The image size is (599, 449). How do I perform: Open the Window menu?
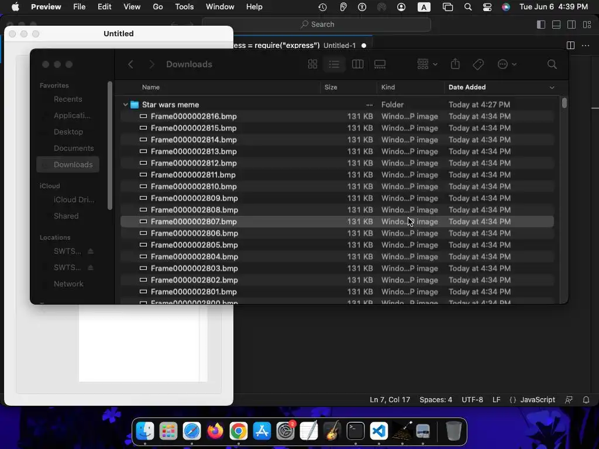coord(220,7)
